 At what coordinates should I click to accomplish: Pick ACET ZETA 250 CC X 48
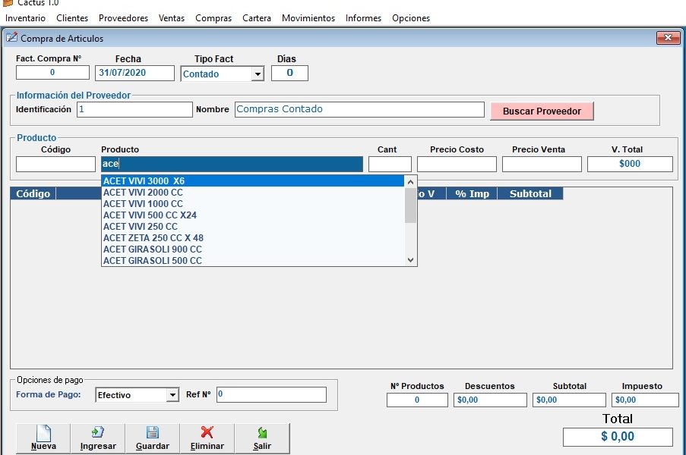(x=153, y=238)
